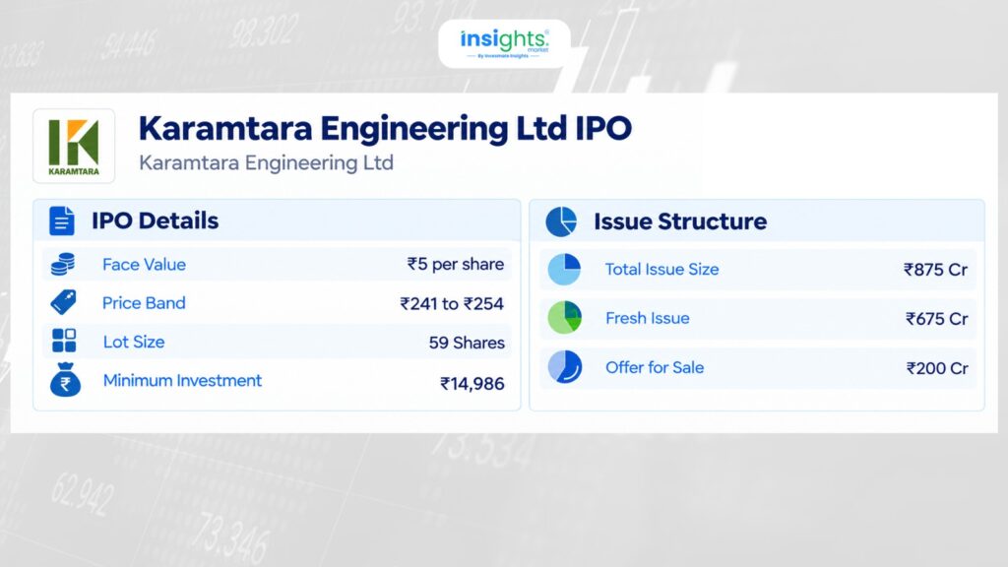
Task: Click the '₹875 Cr' value
Action: click(x=935, y=270)
